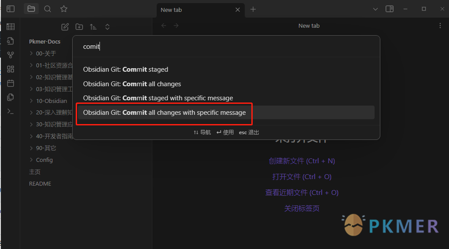The width and height of the screenshot is (449, 249).
Task: Toggle the right sidebar icon
Action: 390,9
